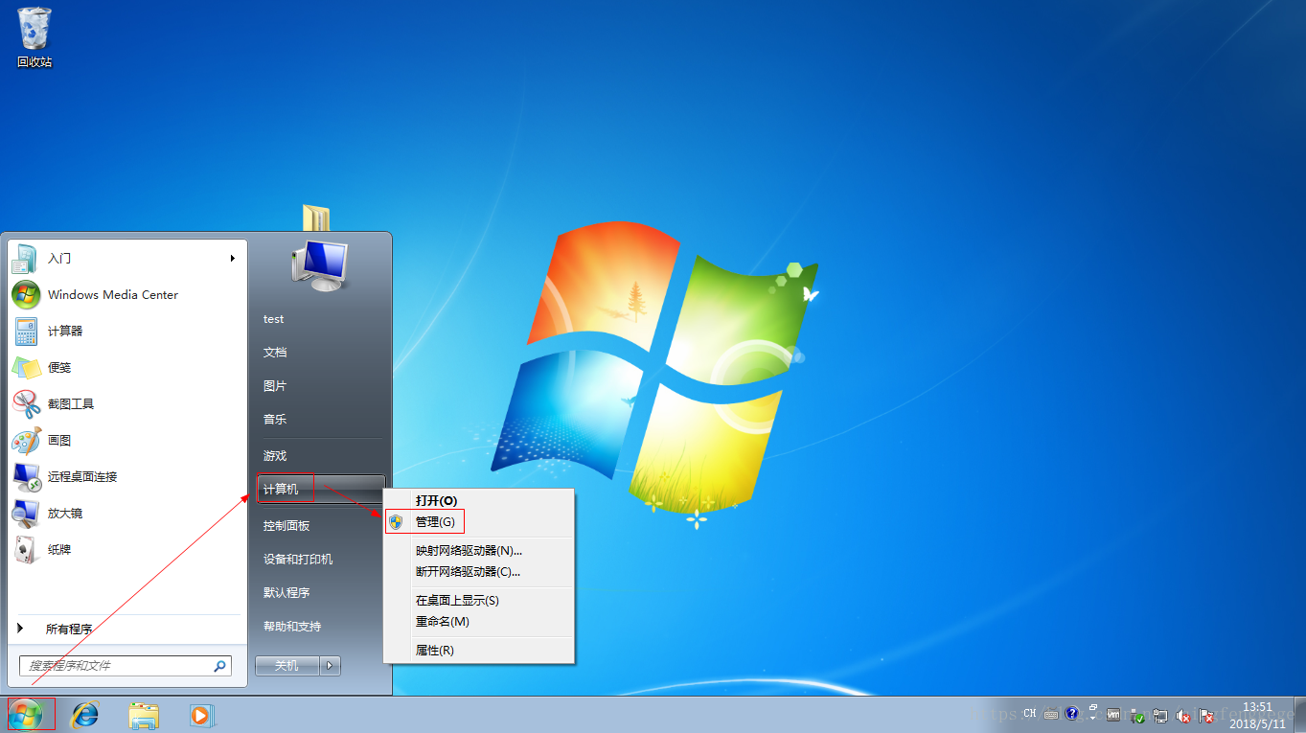Open 放大镜 magnifier
Image resolution: width=1306 pixels, height=733 pixels.
126,514
